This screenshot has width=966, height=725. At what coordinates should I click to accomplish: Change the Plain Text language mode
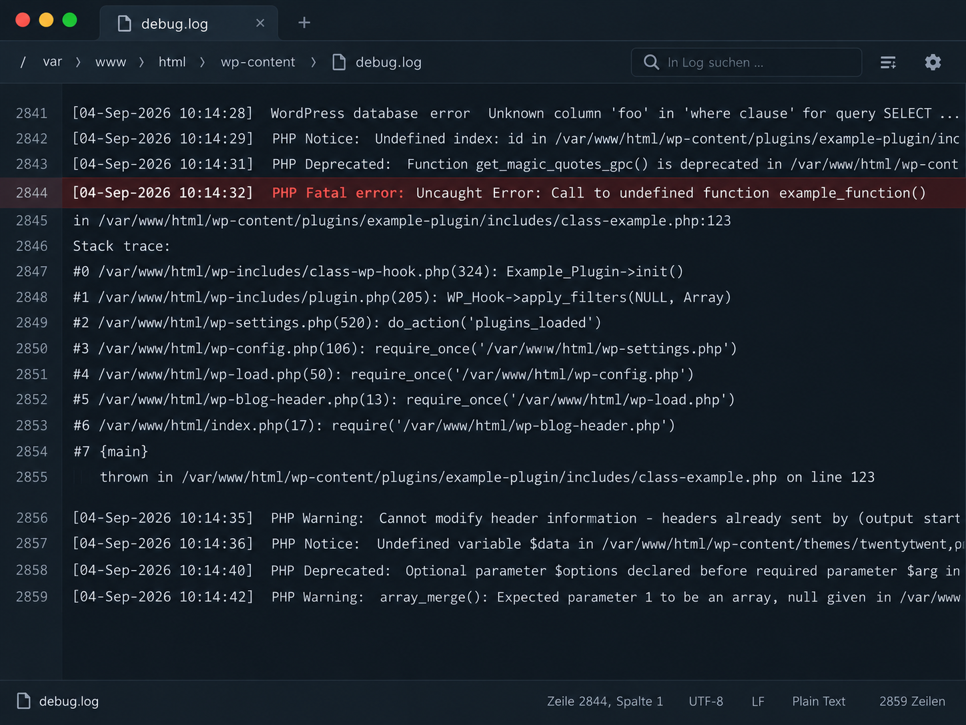[819, 701]
